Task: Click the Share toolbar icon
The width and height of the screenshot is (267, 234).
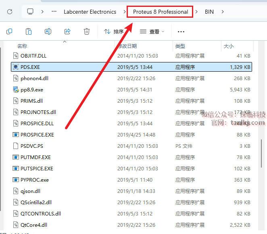Action: click(67, 31)
